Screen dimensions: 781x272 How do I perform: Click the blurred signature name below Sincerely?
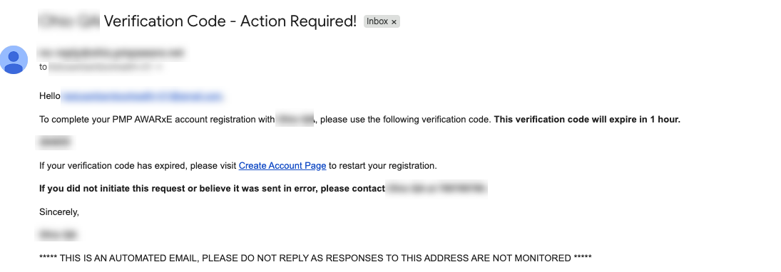click(58, 234)
